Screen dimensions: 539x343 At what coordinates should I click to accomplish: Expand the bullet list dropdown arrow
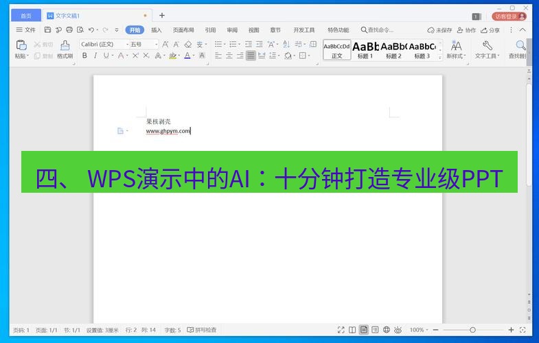coord(225,45)
